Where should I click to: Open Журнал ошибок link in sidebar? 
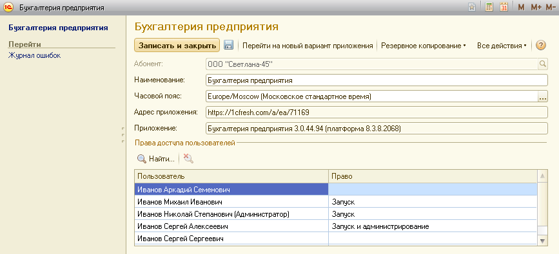[35, 55]
